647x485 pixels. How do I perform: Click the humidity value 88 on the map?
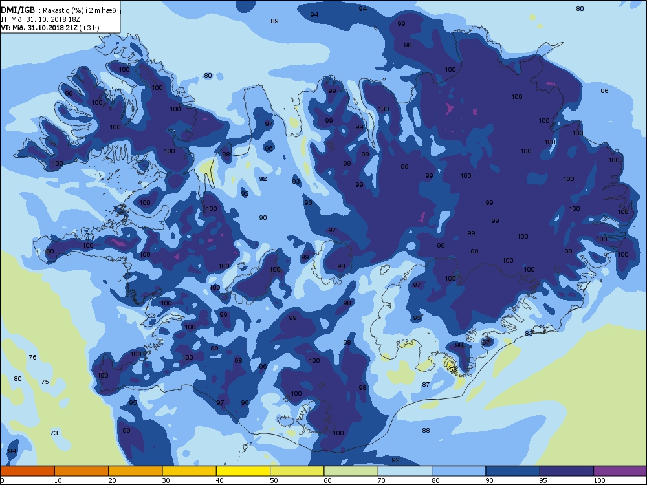coord(426,430)
